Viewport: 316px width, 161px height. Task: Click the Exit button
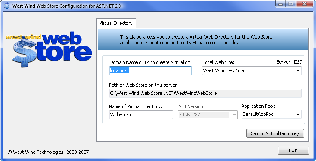click(x=293, y=150)
